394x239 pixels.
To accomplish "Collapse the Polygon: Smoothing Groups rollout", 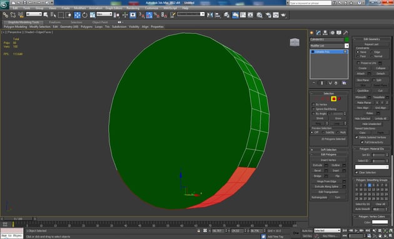I will pos(372,180).
